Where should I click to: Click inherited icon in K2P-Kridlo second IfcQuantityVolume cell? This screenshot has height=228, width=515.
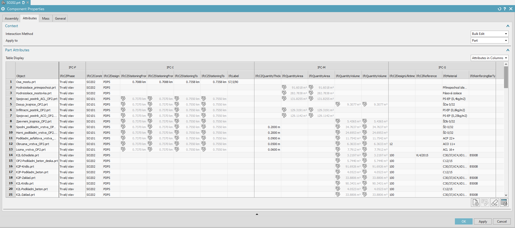365,166
